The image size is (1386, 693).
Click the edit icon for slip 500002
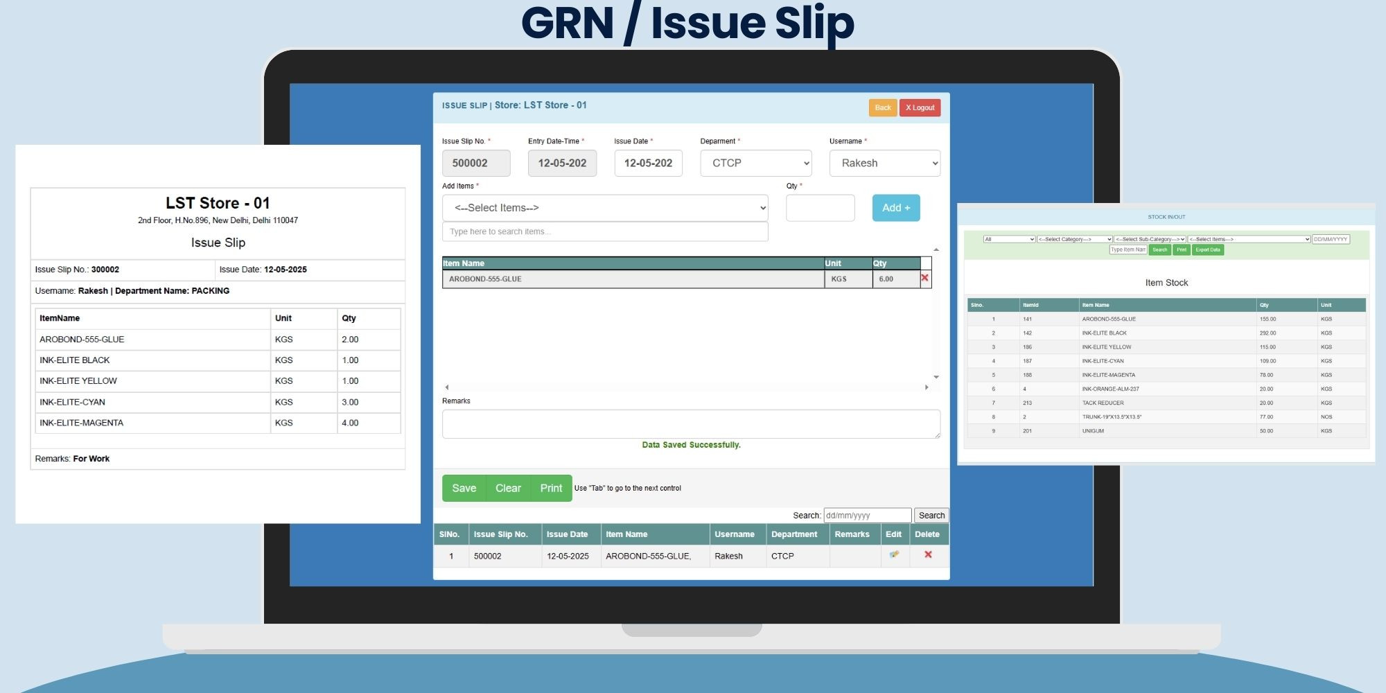tap(894, 554)
